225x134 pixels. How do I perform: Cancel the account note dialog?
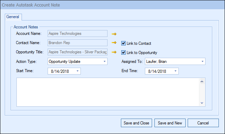click(x=203, y=123)
